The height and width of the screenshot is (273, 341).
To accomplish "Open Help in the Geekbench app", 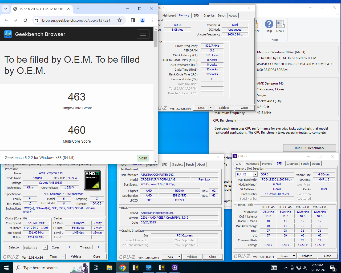I will point(269,26).
